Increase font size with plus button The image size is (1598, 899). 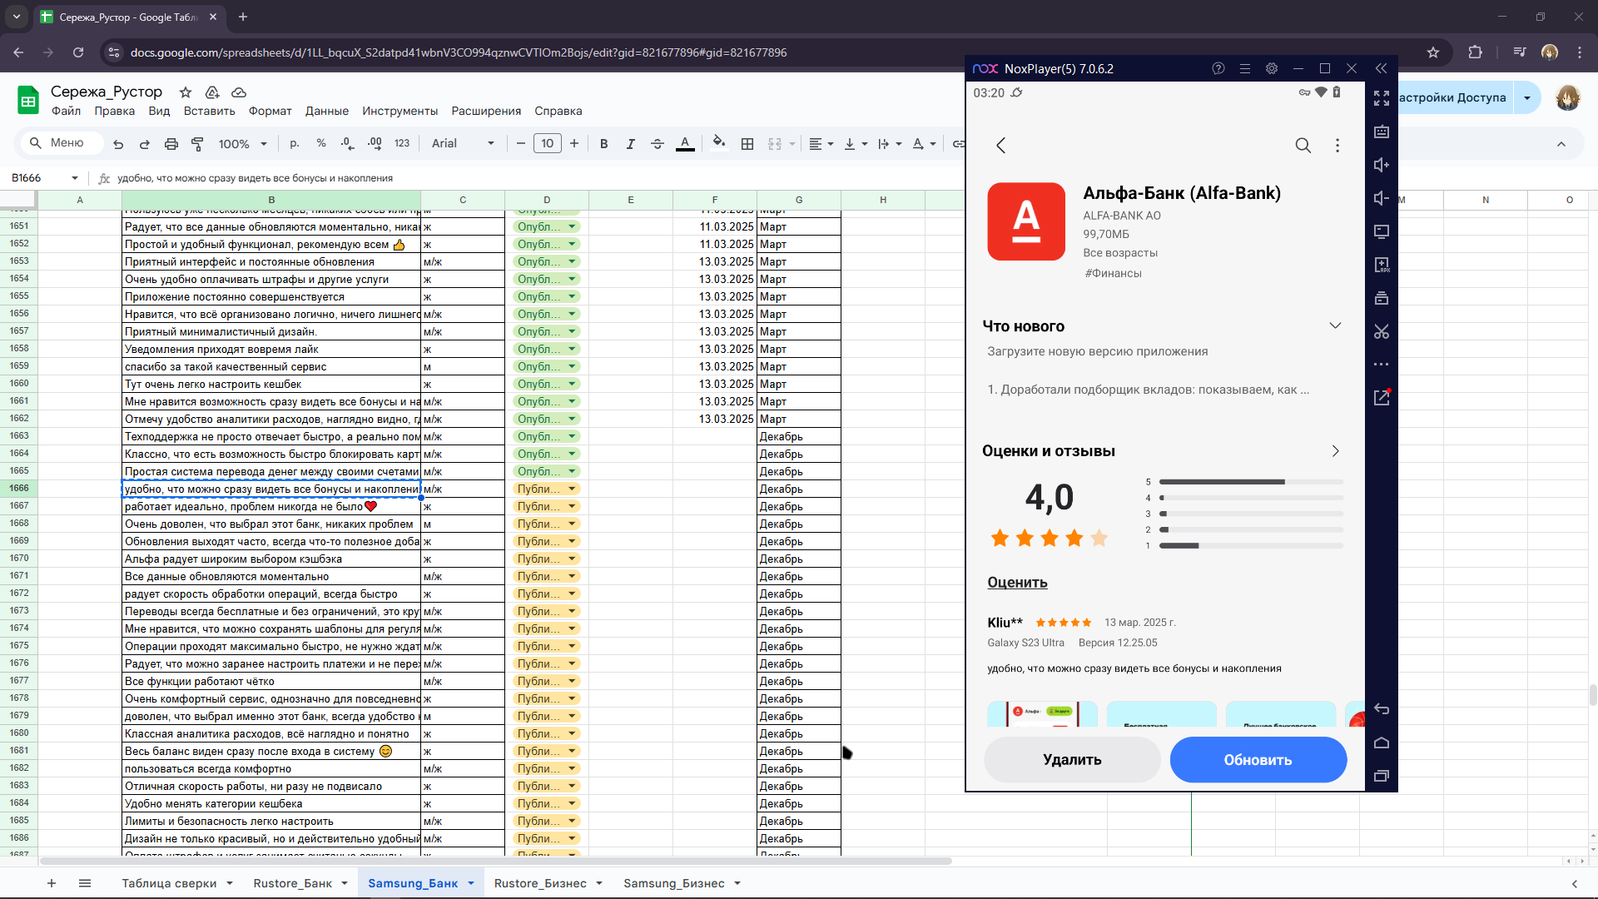tap(574, 143)
